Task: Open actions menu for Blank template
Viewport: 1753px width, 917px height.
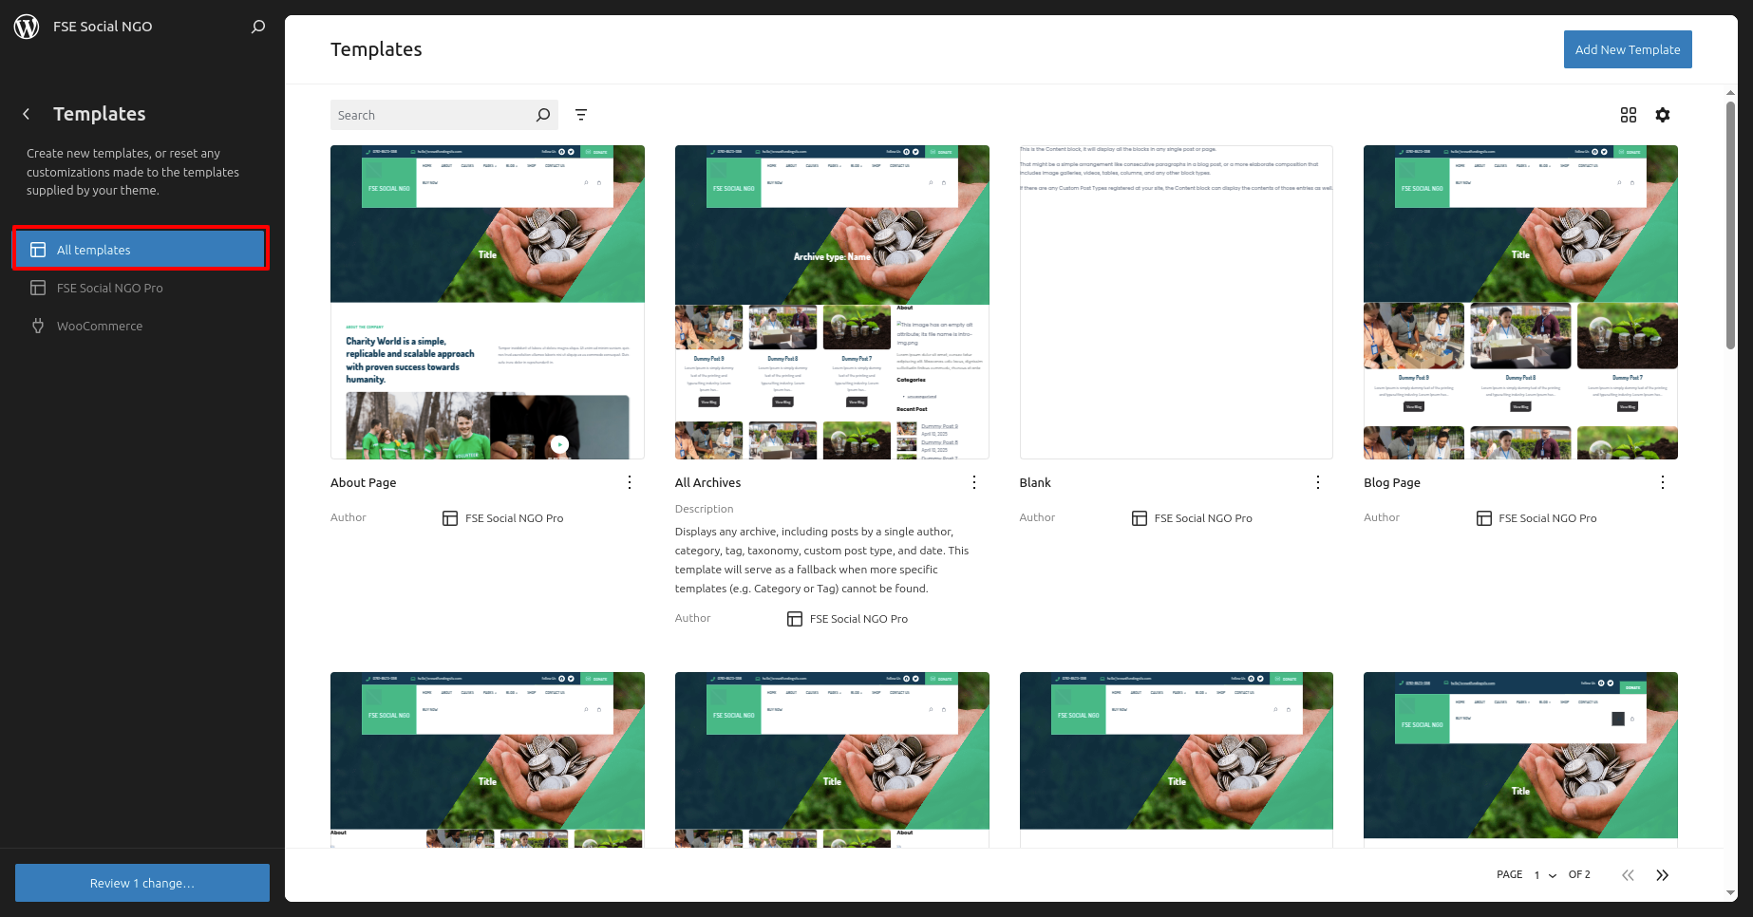Action: tap(1318, 482)
